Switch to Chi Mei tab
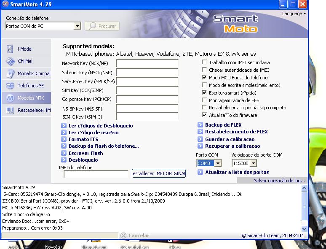326x249 pixels. tap(27, 61)
